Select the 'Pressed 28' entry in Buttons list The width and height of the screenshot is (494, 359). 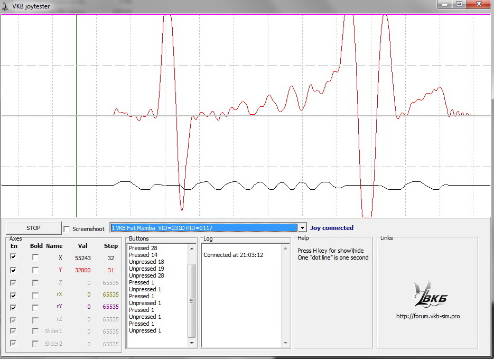[x=143, y=248]
